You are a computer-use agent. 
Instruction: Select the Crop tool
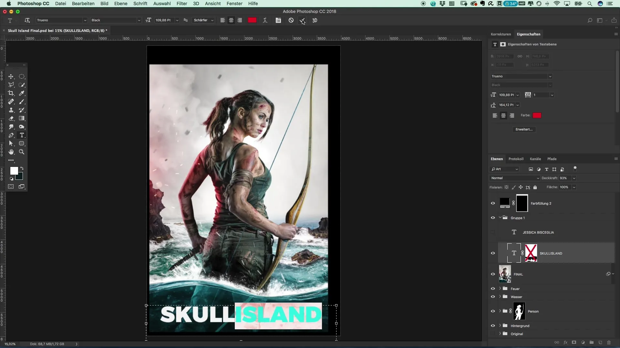(x=11, y=93)
